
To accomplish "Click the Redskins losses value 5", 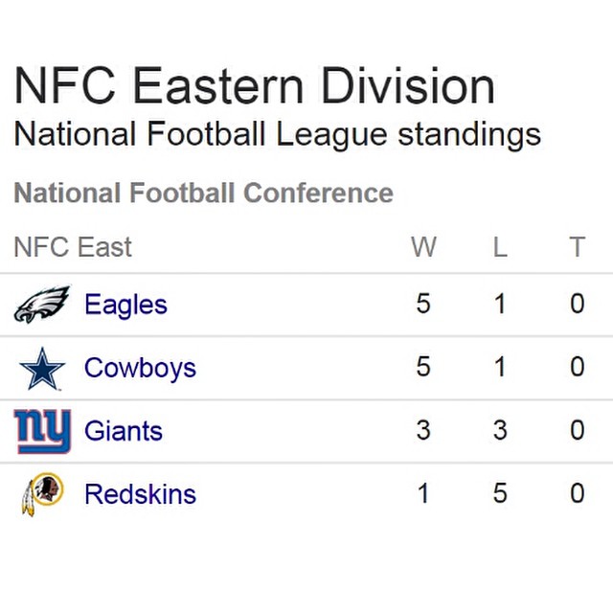I will 500,493.
